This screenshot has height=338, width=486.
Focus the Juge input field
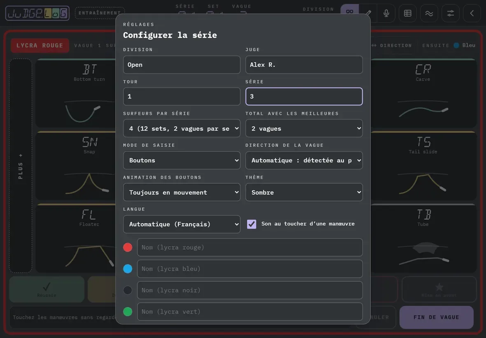pyautogui.click(x=304, y=65)
